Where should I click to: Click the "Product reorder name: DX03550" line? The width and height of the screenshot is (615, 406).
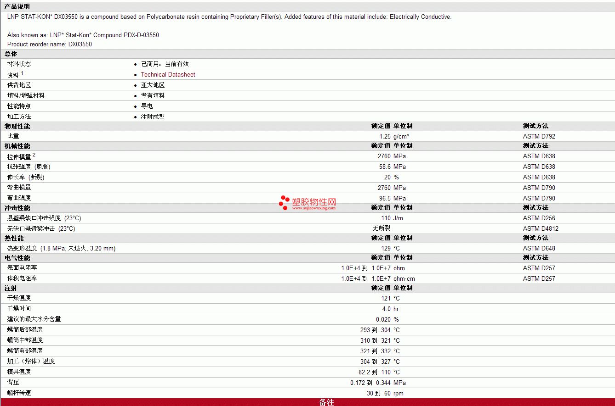(x=50, y=44)
